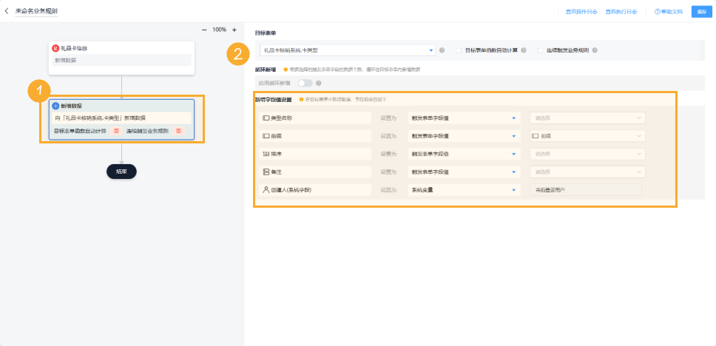Image resolution: width=716 pixels, height=346 pixels.
Task: Click the text field icon of 类型名称
Action: tap(266, 118)
